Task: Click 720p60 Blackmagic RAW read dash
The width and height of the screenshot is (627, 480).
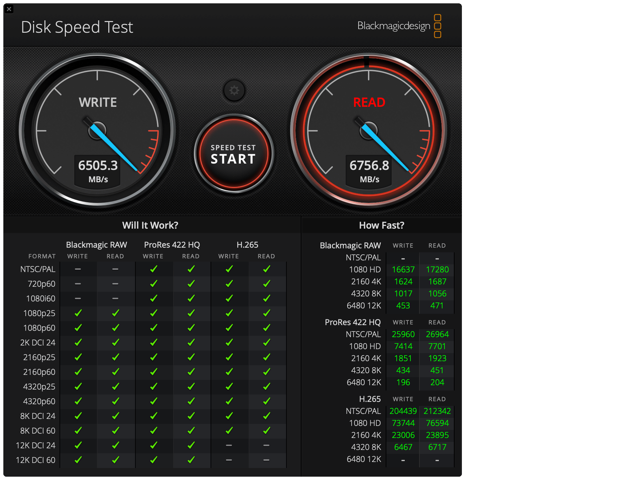Action: [x=115, y=284]
